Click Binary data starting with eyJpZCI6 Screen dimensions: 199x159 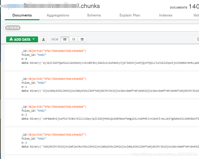pyautogui.click(x=114, y=63)
